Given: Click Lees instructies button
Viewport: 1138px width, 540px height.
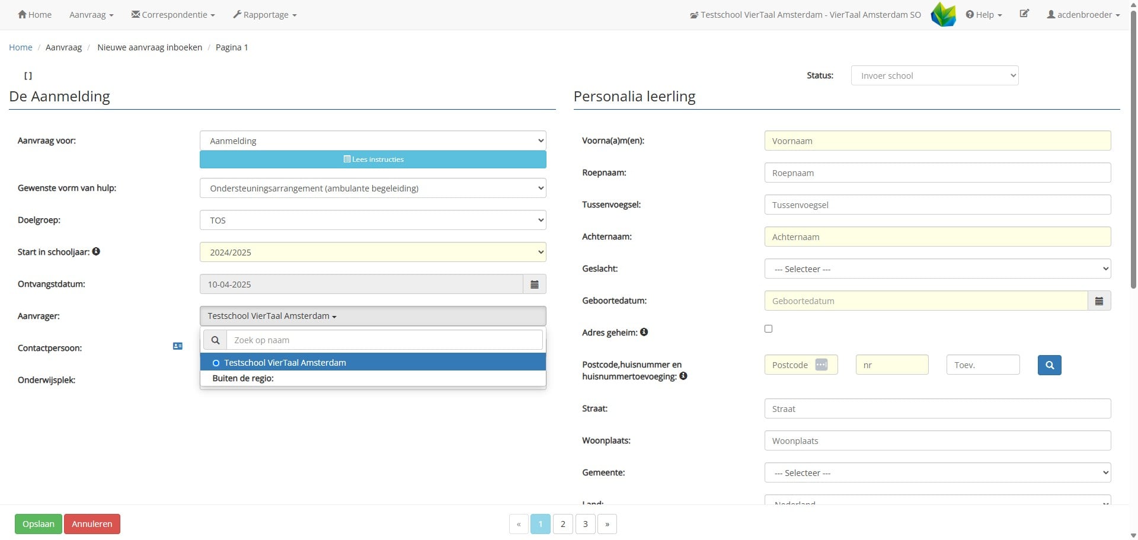Looking at the screenshot, I should pos(373,159).
